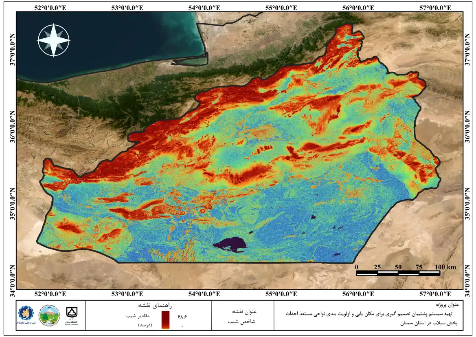Click the 34°0'0.0"N label on right edge
The image size is (476, 337).
pyautogui.click(x=467, y=282)
